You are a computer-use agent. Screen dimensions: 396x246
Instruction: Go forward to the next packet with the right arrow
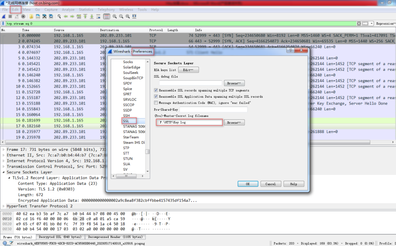pyautogui.click(x=72, y=16)
